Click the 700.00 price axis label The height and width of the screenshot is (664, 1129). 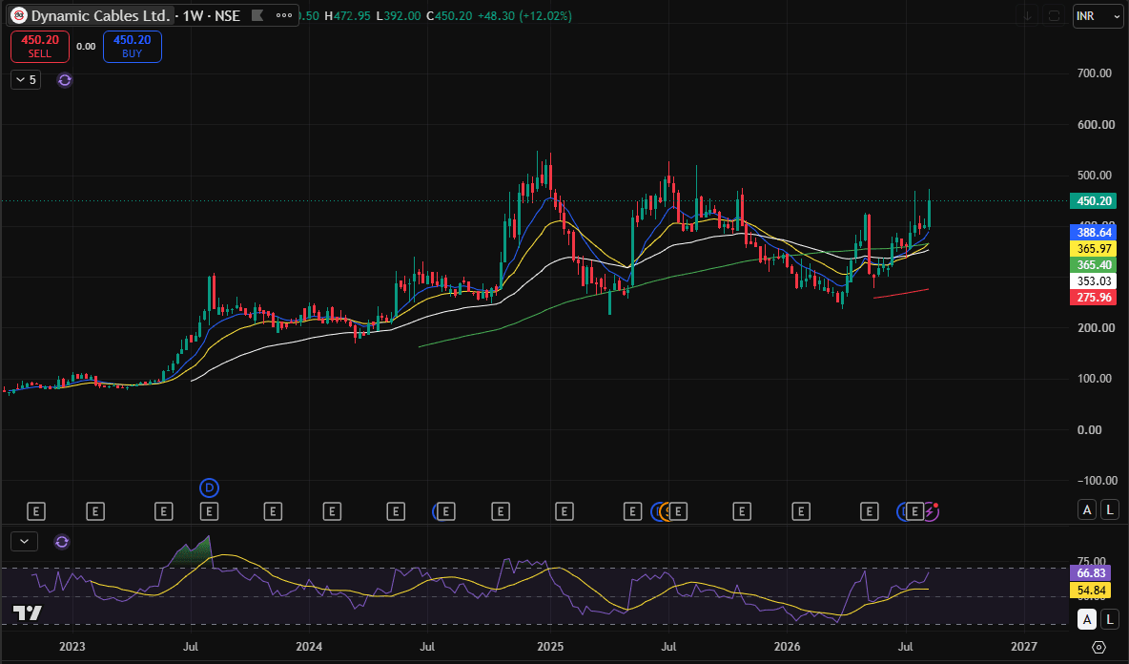point(1095,73)
